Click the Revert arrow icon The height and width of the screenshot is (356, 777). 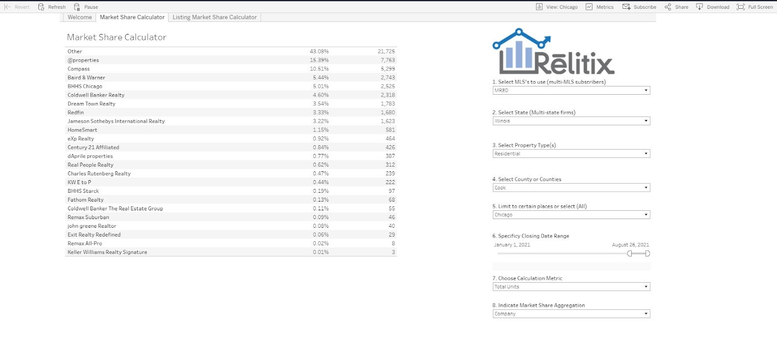[7, 7]
